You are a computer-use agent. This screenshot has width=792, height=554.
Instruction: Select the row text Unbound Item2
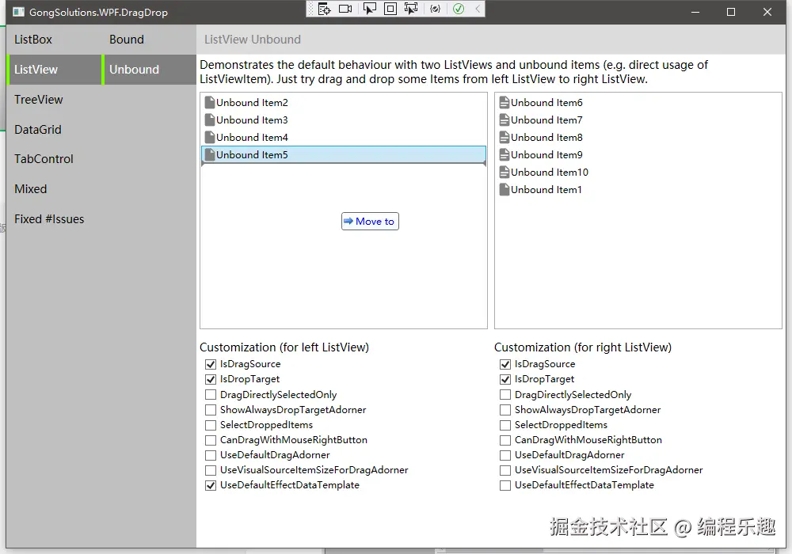pos(252,102)
